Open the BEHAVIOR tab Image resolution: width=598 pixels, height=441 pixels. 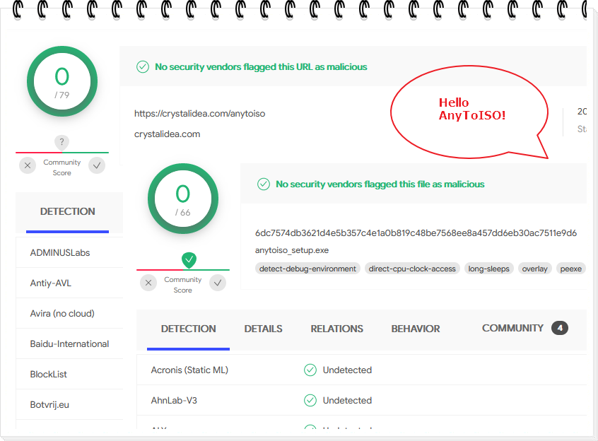(x=416, y=328)
